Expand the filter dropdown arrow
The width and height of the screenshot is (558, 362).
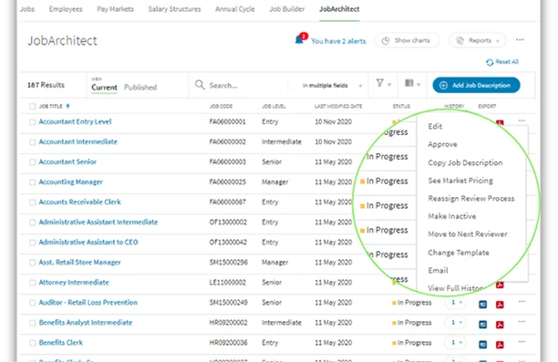(x=389, y=85)
